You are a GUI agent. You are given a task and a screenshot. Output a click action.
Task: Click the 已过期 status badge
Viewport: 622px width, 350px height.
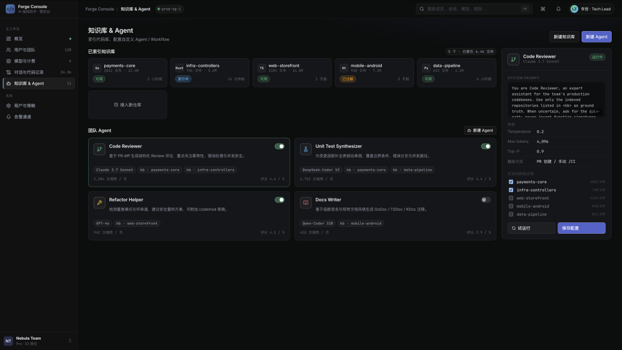point(347,79)
